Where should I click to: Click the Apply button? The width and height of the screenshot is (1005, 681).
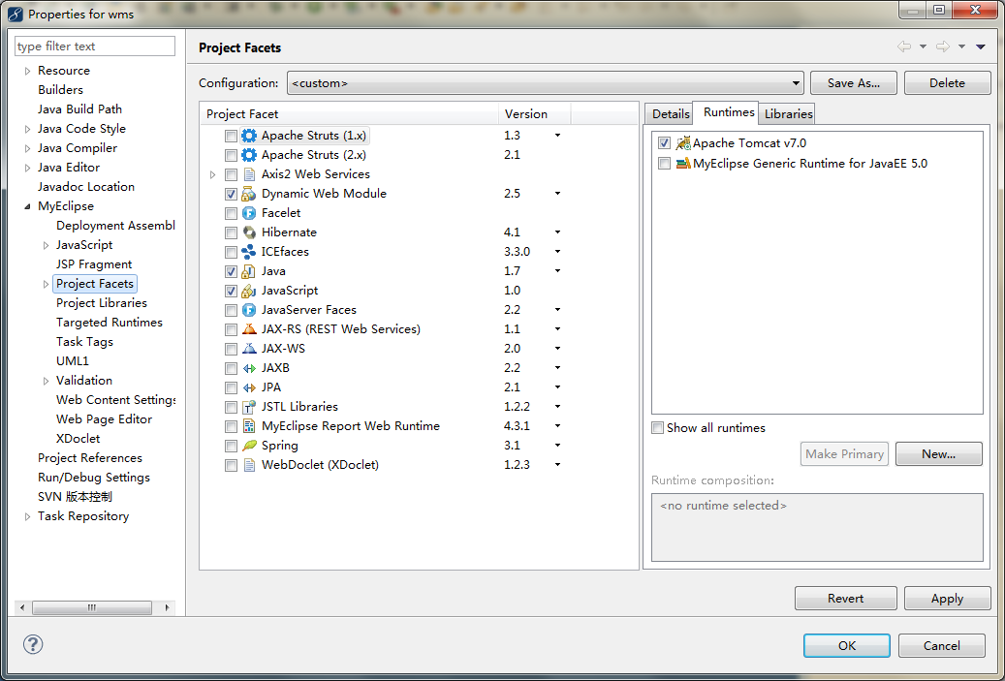[x=947, y=599]
